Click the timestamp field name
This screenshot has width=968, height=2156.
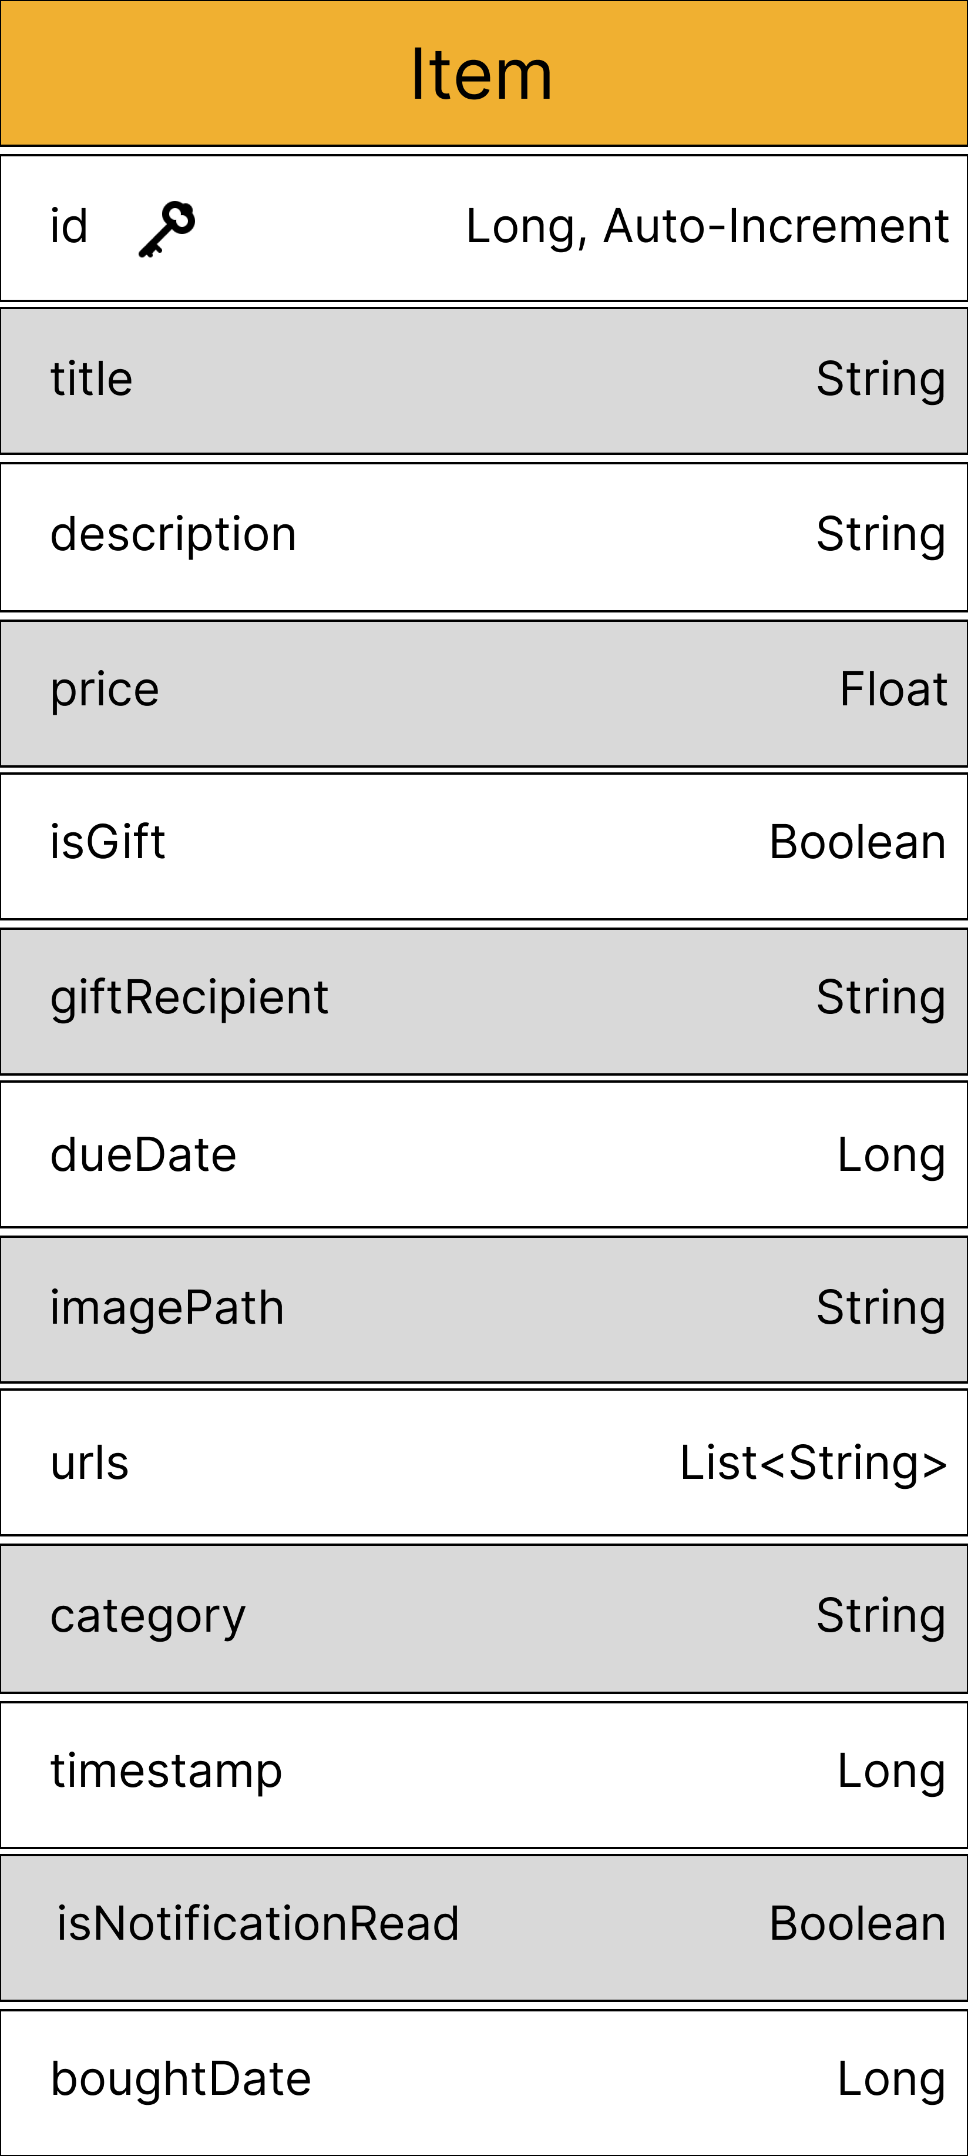click(166, 1771)
